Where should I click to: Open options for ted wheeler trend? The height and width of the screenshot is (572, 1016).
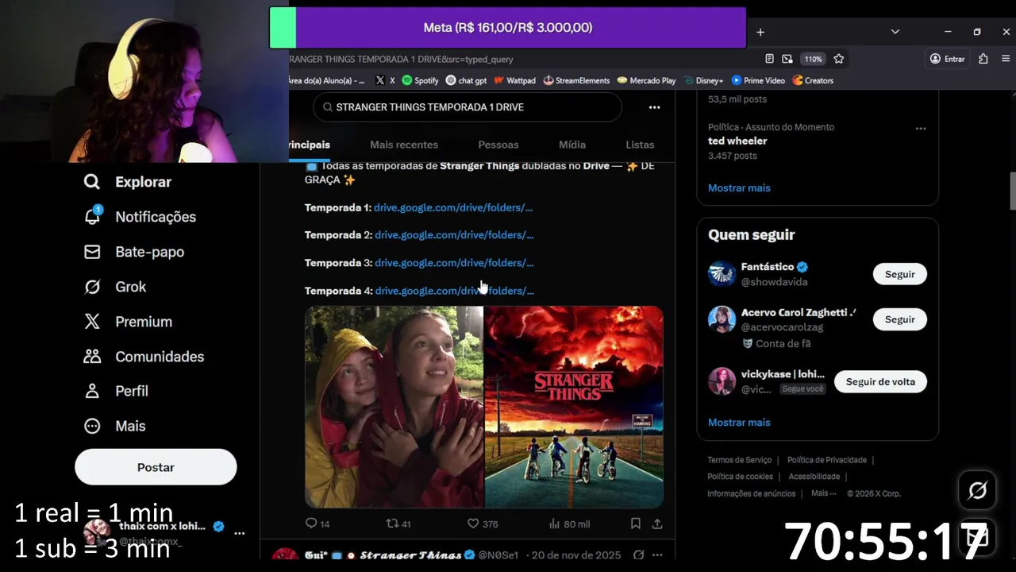click(x=921, y=128)
